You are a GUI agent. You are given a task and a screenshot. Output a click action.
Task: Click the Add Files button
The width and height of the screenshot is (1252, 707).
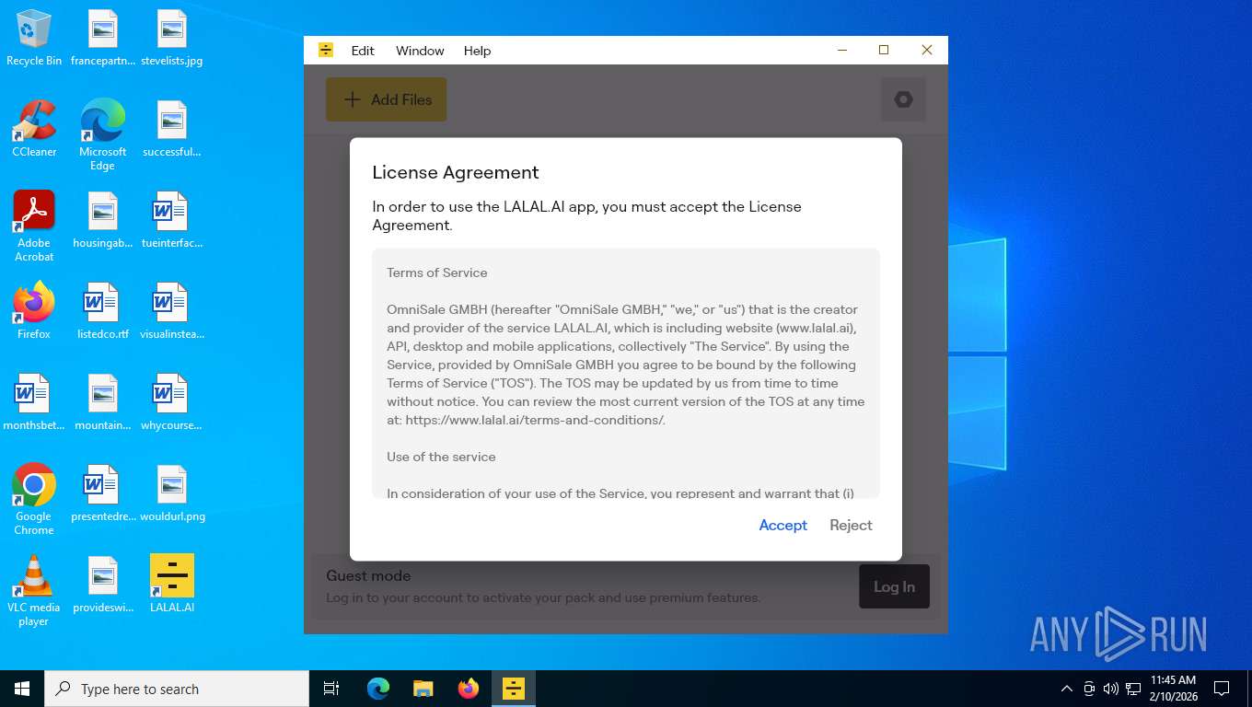[x=387, y=99]
